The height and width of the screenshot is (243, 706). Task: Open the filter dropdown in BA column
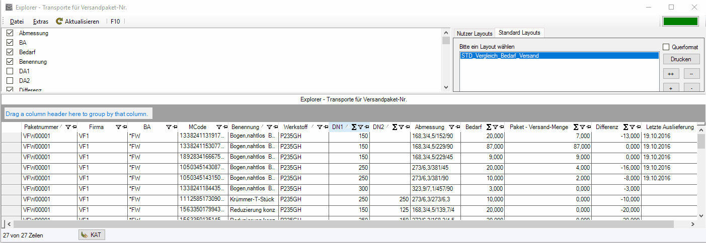(x=169, y=128)
